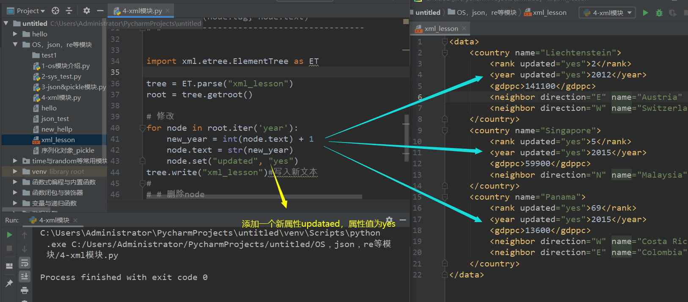The width and height of the screenshot is (688, 302).
Task: Close the 4-xml模块.py editor tab
Action: coord(168,11)
